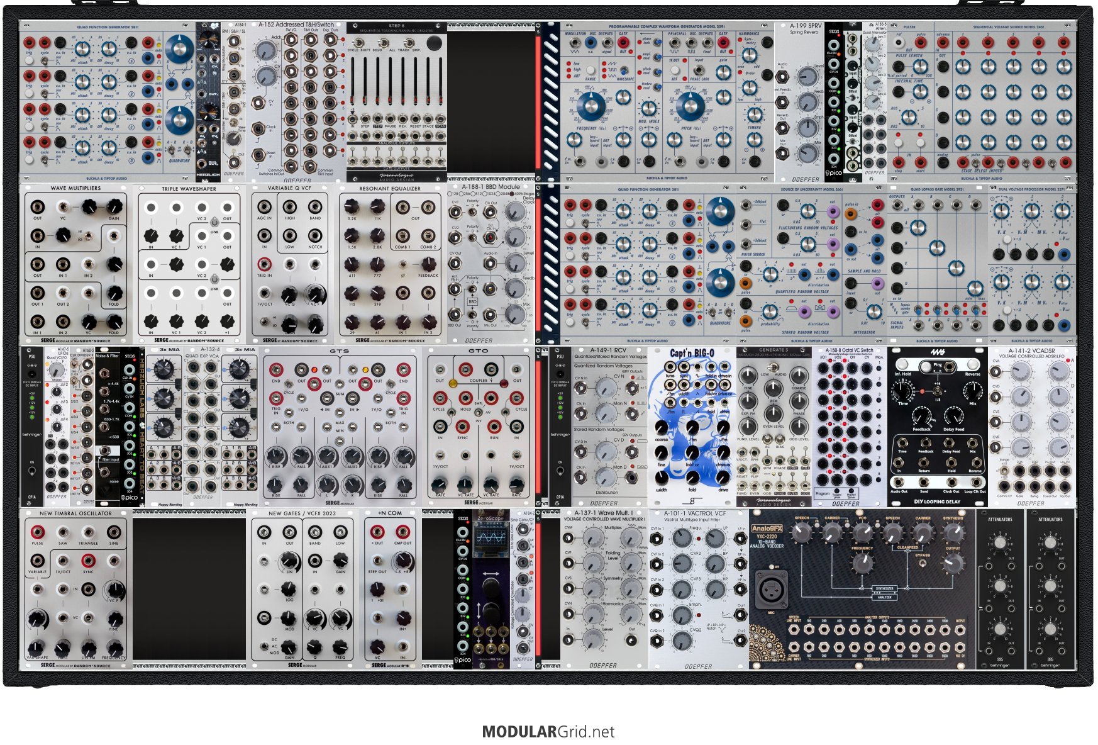This screenshot has width=1098, height=745.
Task: Click the "SOURCE OF UNCERTAINTY MODEL 2661" title
Action: pyautogui.click(x=811, y=189)
